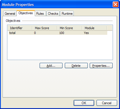This screenshot has width=120, height=109.
Task: Confirm the dialog with OK
Action: coord(84,103)
